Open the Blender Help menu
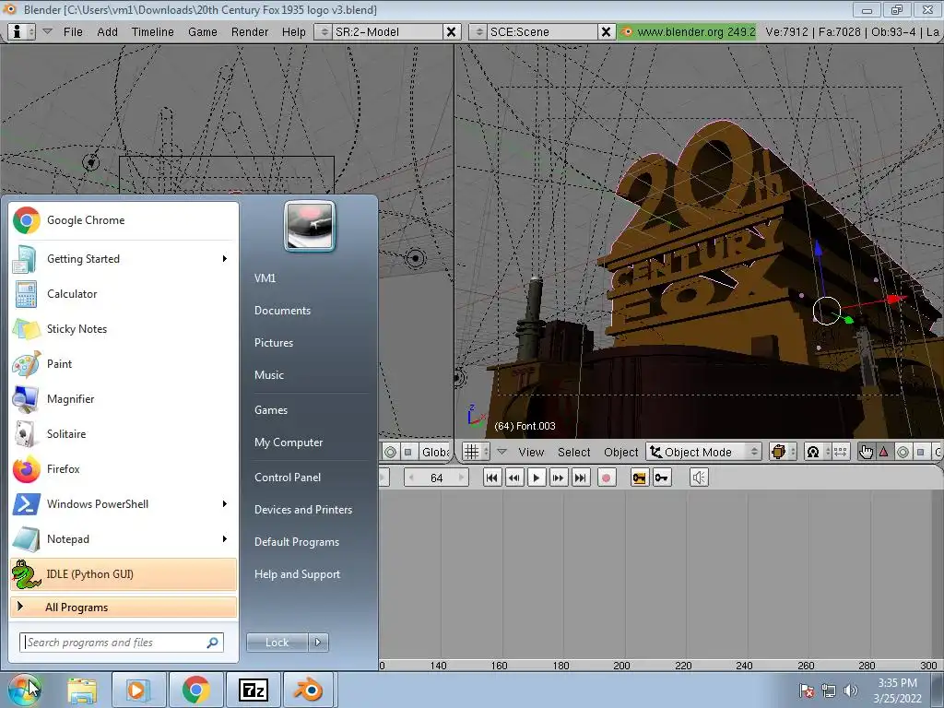This screenshot has height=708, width=944. [x=294, y=31]
